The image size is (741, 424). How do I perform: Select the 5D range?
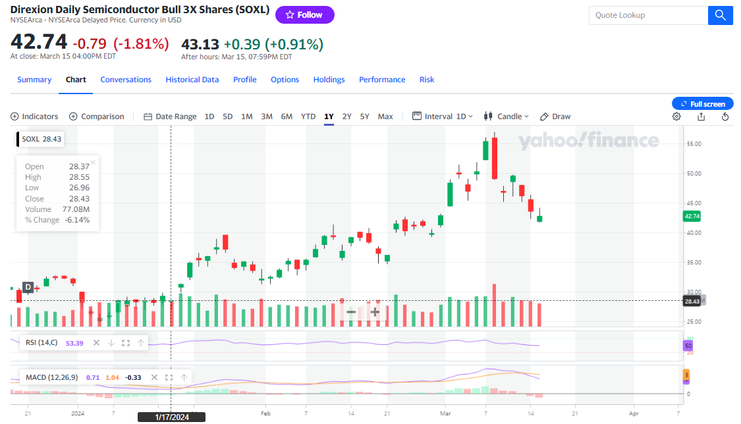tap(228, 117)
